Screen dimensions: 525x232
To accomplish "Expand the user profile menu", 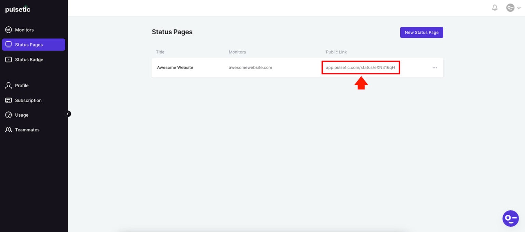I will pyautogui.click(x=510, y=8).
